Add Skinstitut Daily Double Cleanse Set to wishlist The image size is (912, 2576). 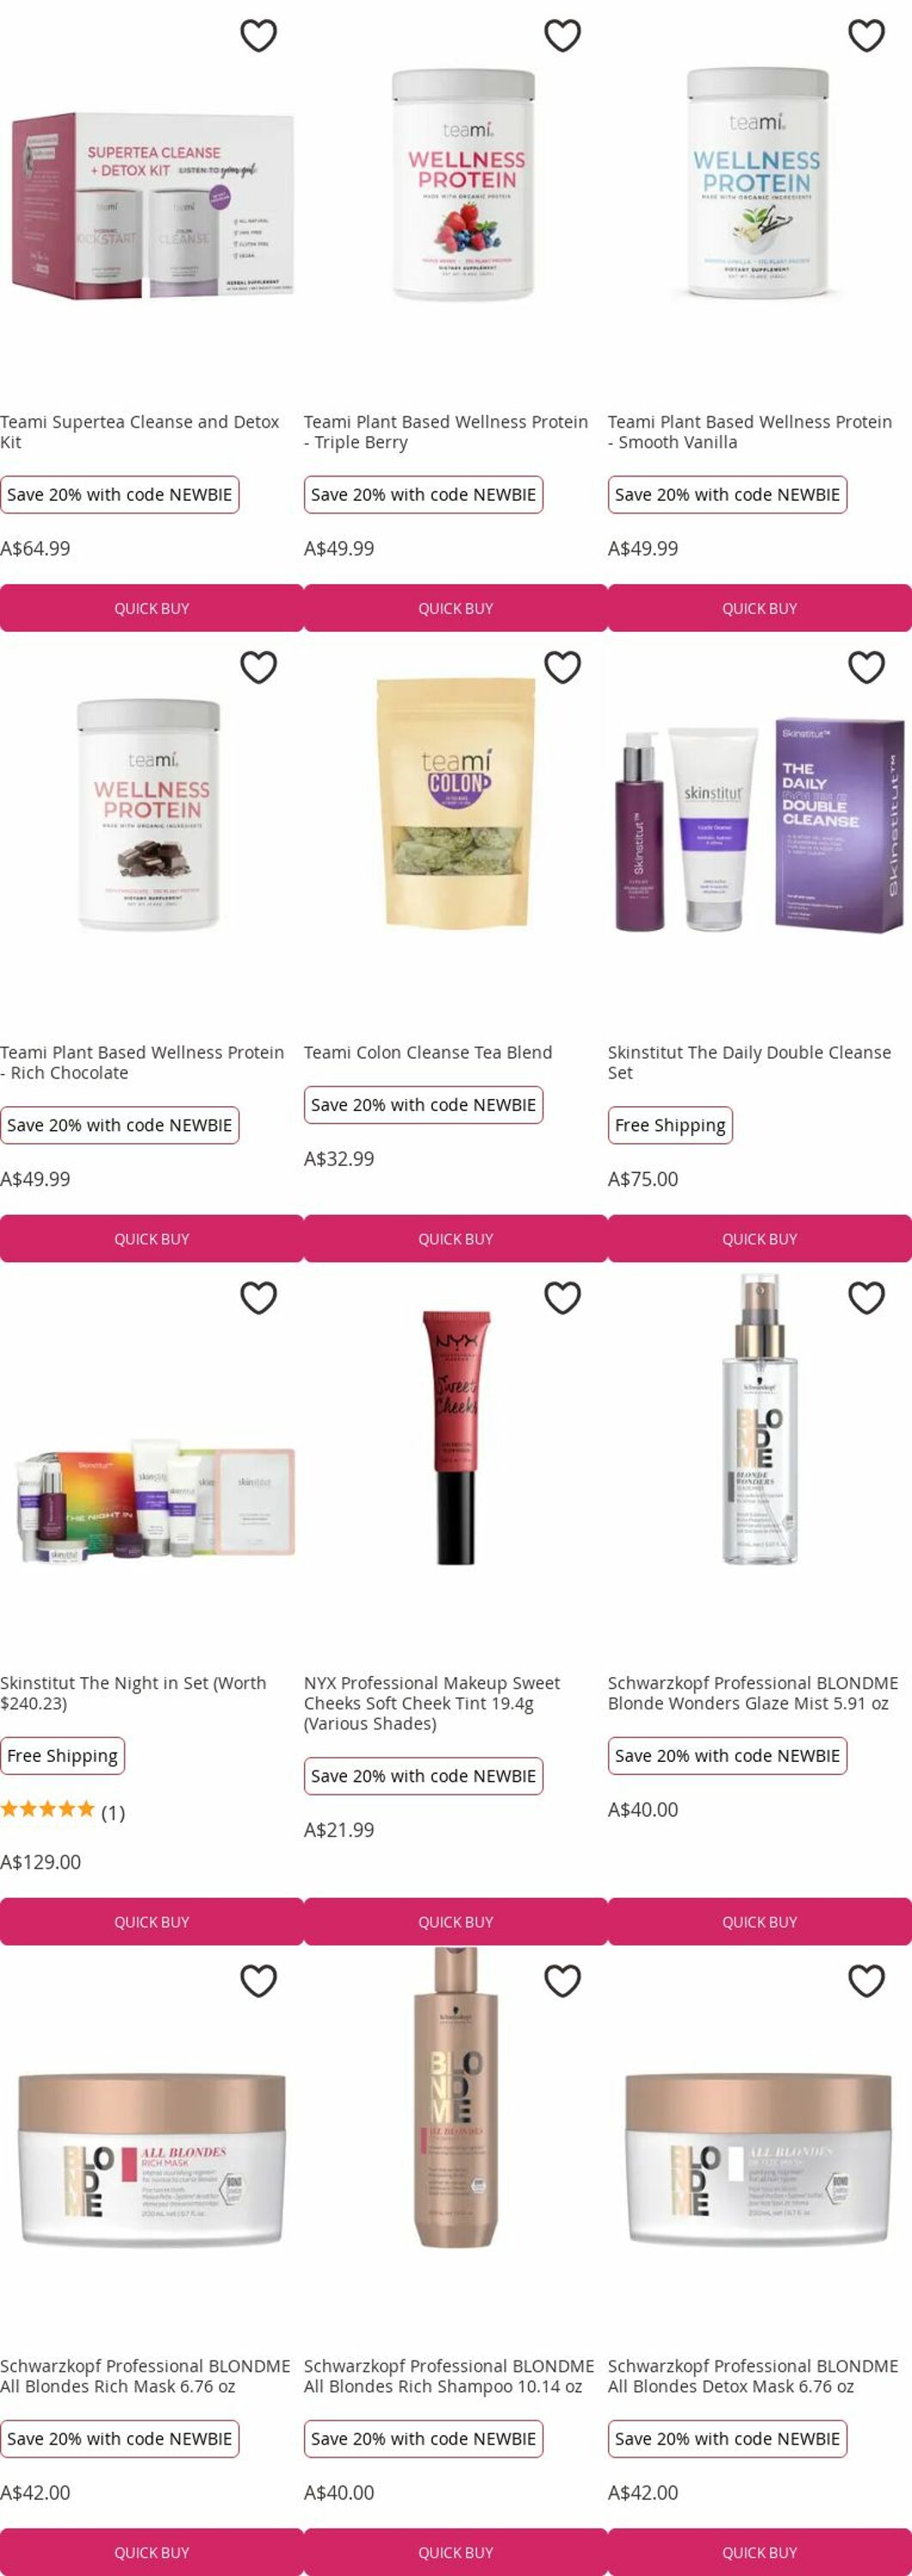pos(866,667)
